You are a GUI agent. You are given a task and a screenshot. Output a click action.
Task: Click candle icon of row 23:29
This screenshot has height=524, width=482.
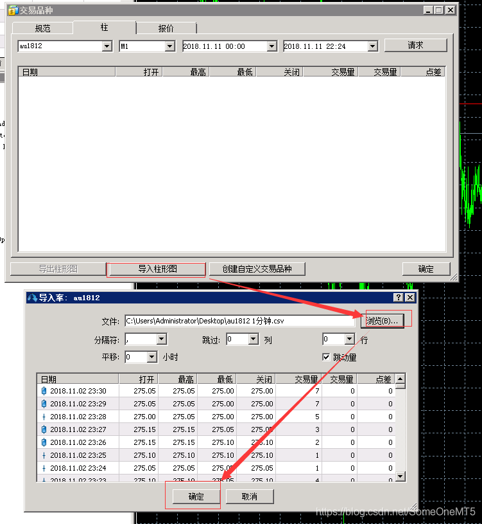44,404
